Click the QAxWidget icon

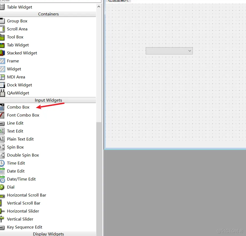point(2,93)
